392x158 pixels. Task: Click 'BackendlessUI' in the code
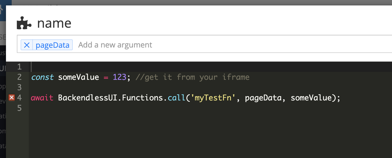pyautogui.click(x=87, y=98)
